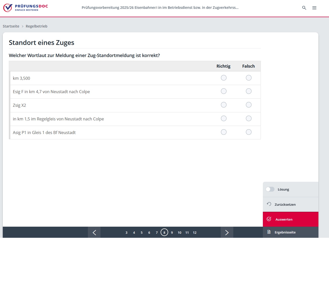The image size is (329, 288).
Task: Open the Regelbetrieb breadcrumb link
Action: tap(36, 26)
